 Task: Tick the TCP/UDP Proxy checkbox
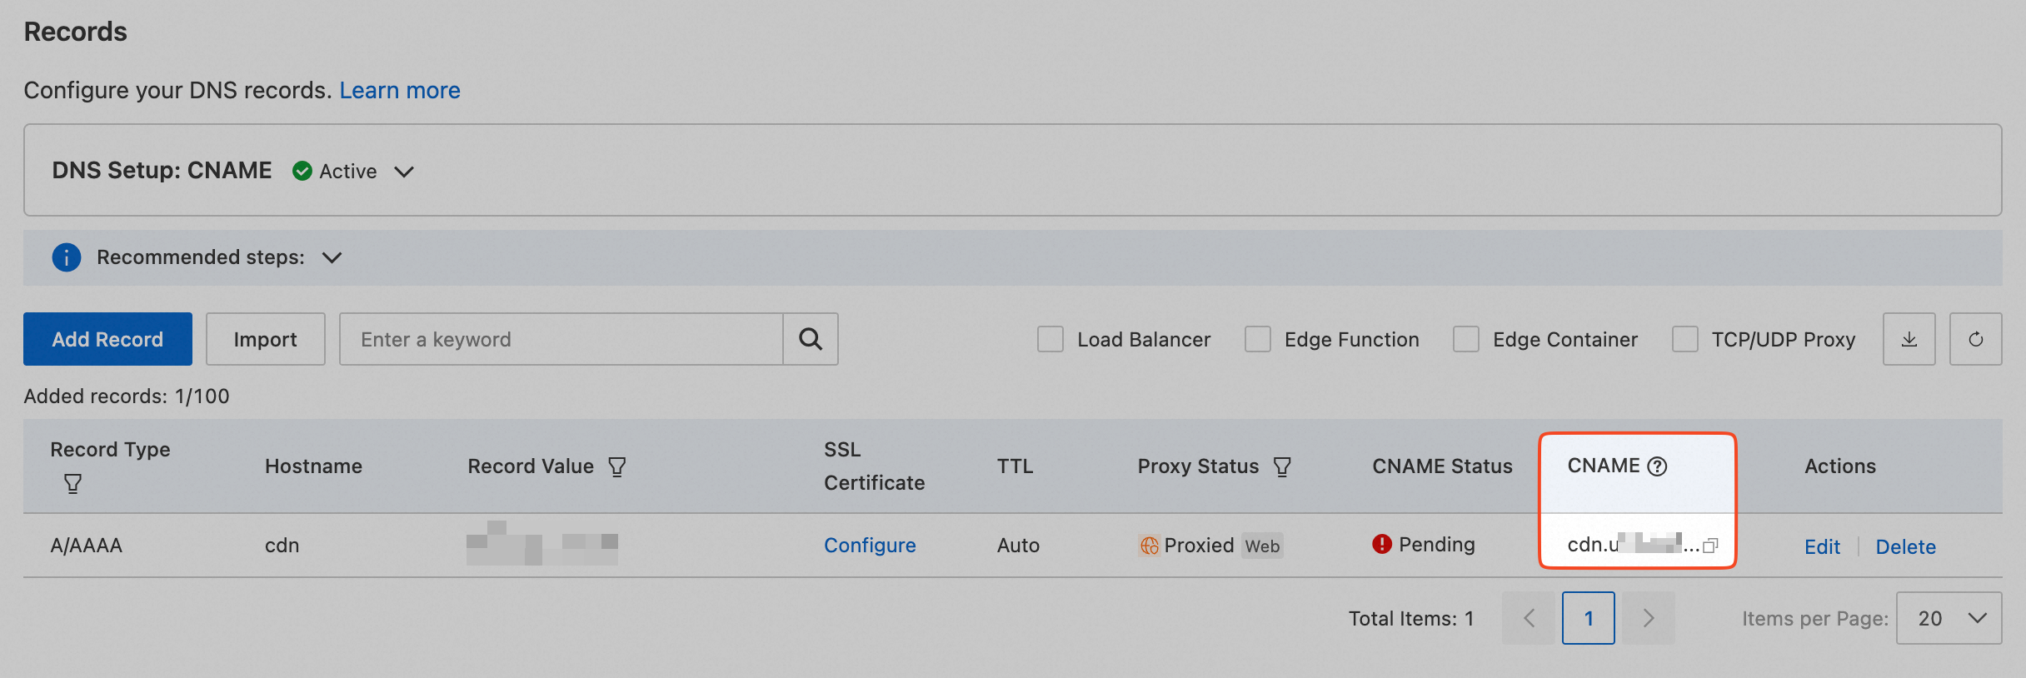[x=1685, y=339]
